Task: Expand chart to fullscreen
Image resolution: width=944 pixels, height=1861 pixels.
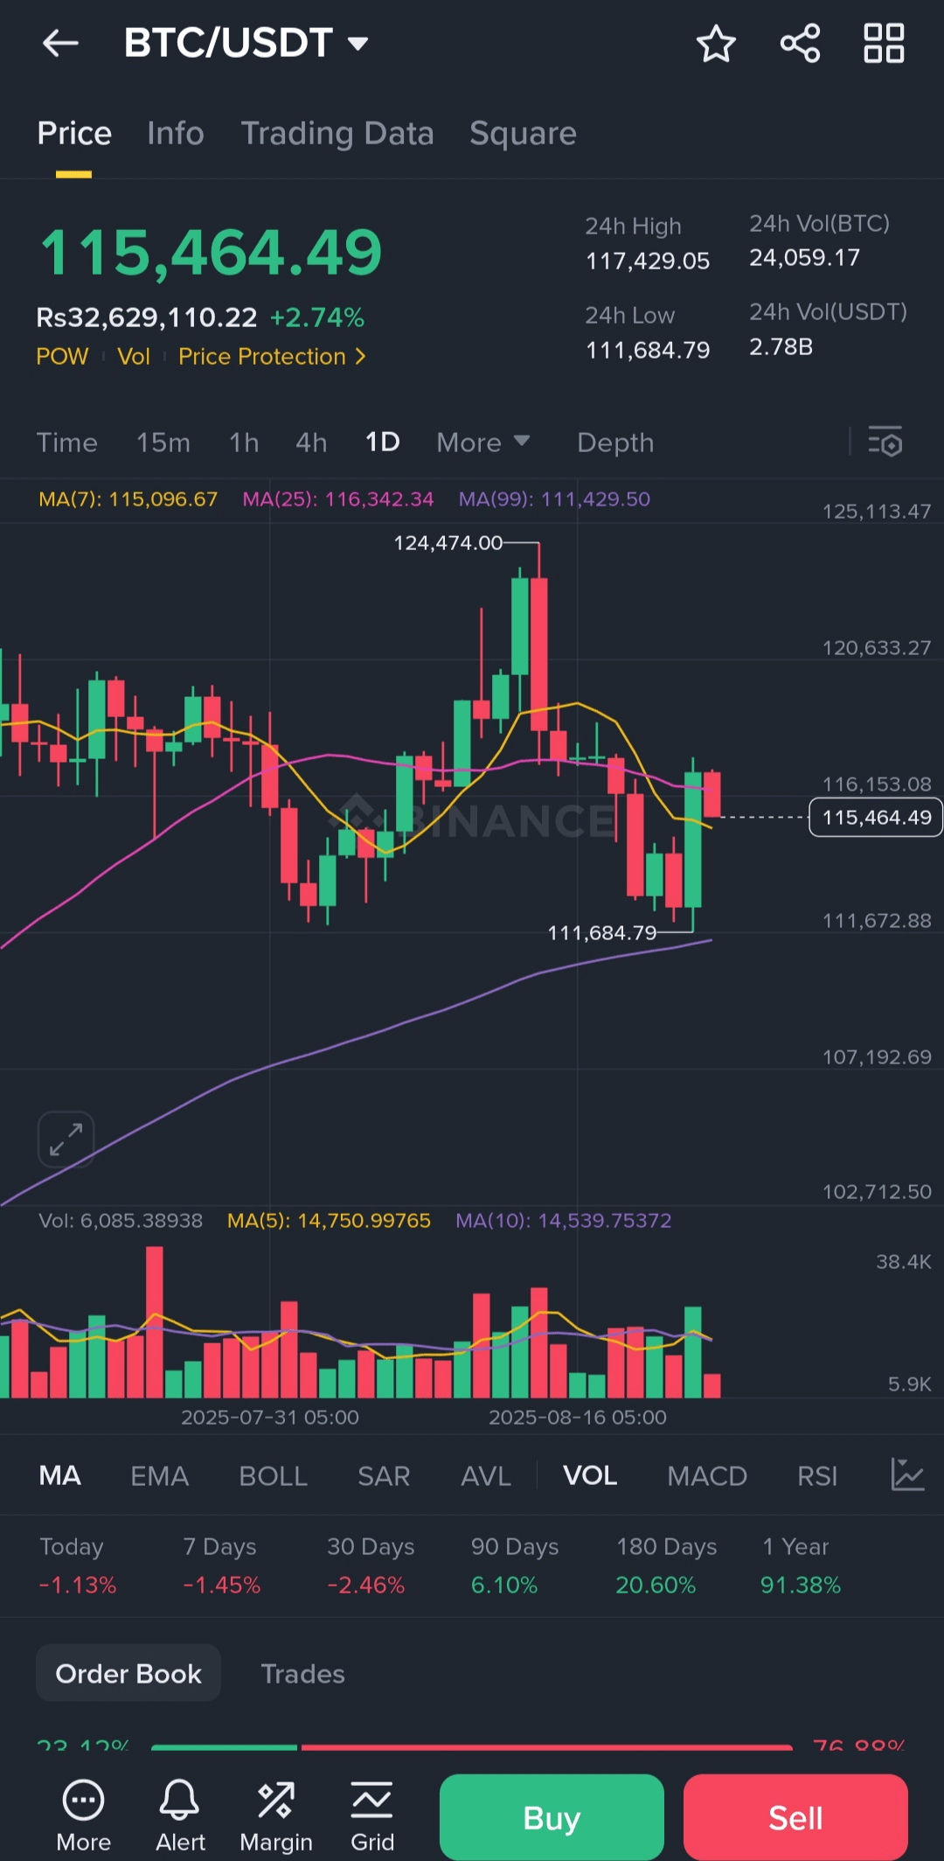Action: click(x=66, y=1140)
